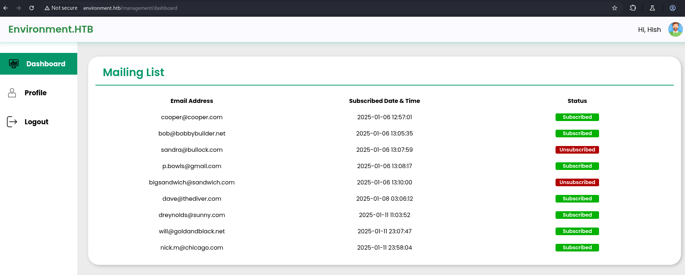Click the date 2025-01-06 13:08:17
The height and width of the screenshot is (275, 685).
pos(384,166)
